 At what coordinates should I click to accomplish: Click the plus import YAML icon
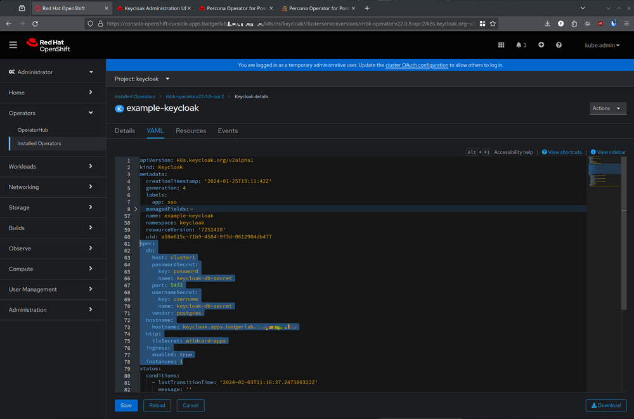541,45
